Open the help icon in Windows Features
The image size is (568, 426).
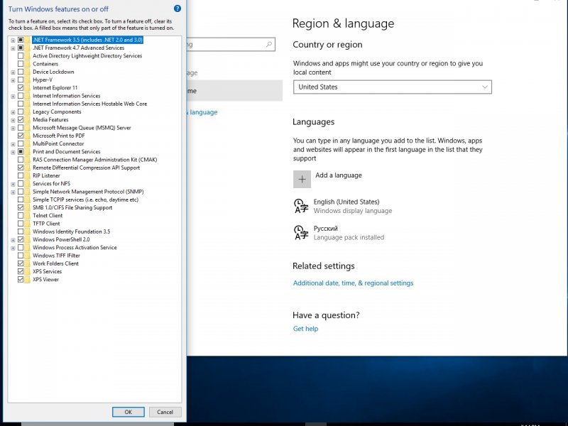coord(177,9)
